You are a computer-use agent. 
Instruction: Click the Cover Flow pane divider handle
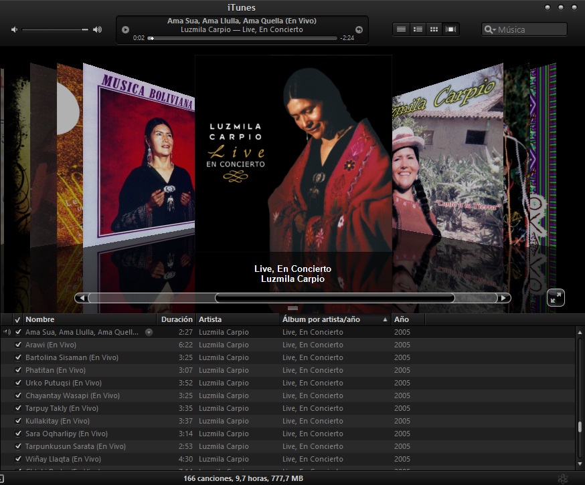(x=293, y=308)
